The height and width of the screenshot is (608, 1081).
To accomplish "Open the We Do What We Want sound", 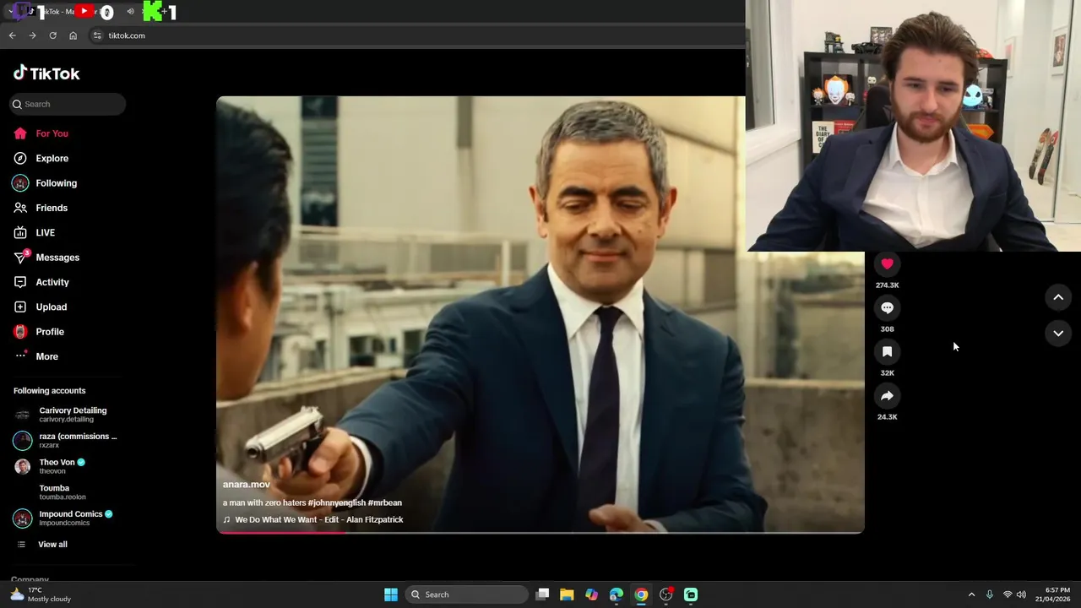I will pyautogui.click(x=313, y=520).
